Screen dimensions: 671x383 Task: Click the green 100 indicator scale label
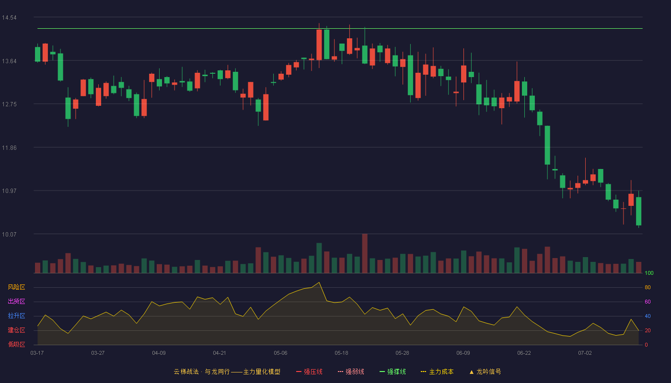[x=649, y=273]
